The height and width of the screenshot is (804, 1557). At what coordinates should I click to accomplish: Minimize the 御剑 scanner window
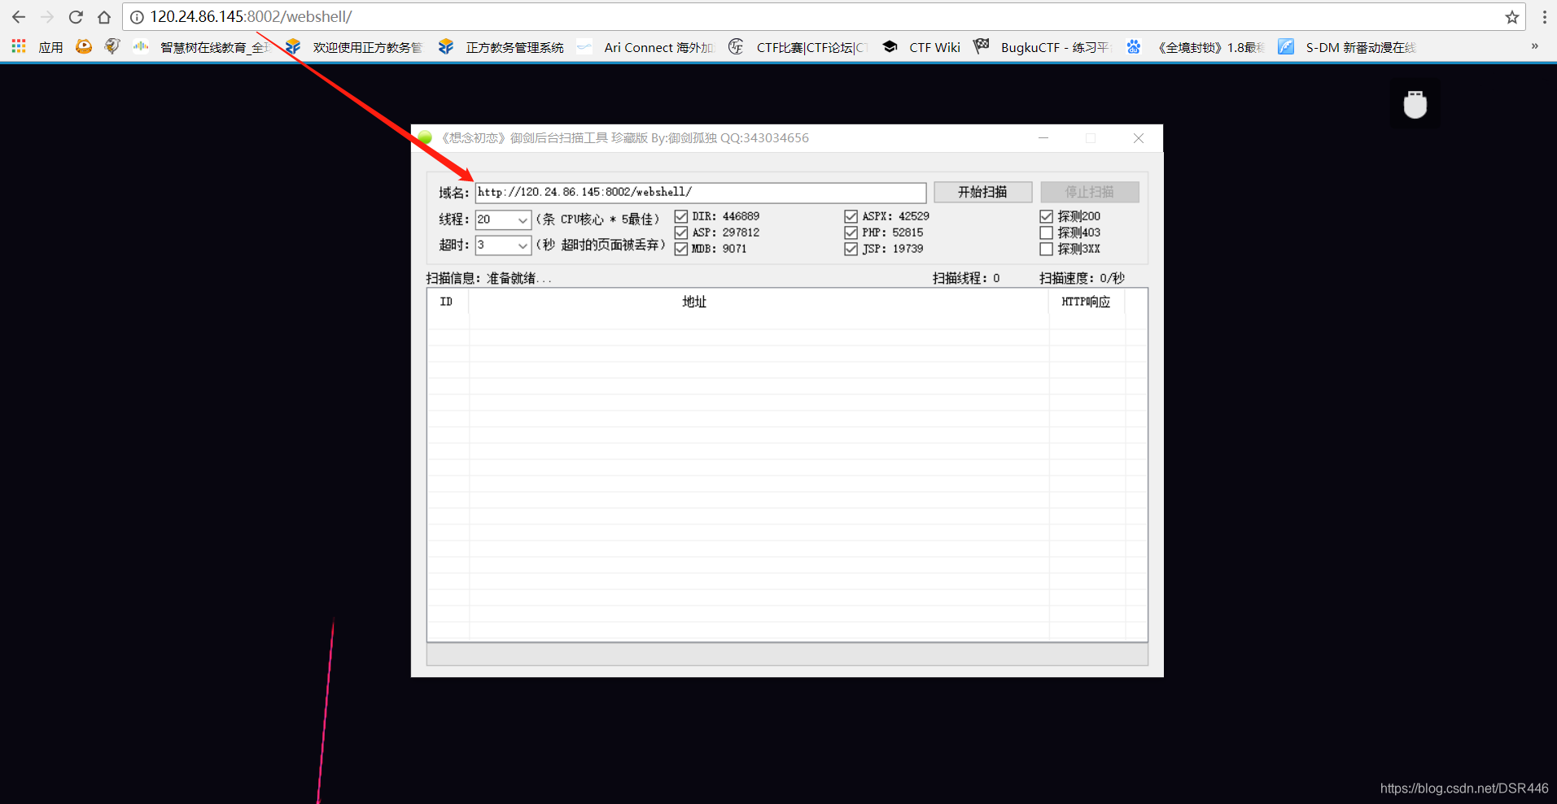click(x=1043, y=138)
